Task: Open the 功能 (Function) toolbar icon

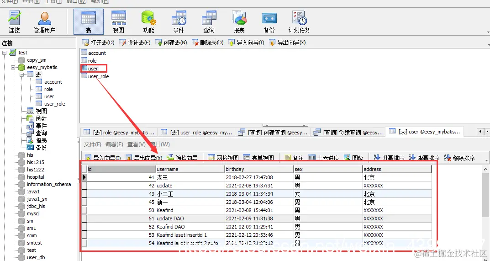Action: point(148,22)
